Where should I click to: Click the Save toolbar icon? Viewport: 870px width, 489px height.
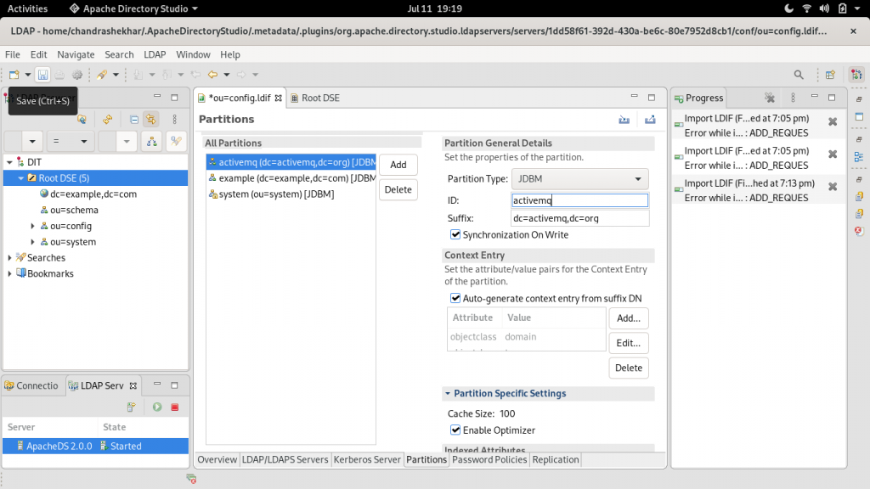coord(42,75)
